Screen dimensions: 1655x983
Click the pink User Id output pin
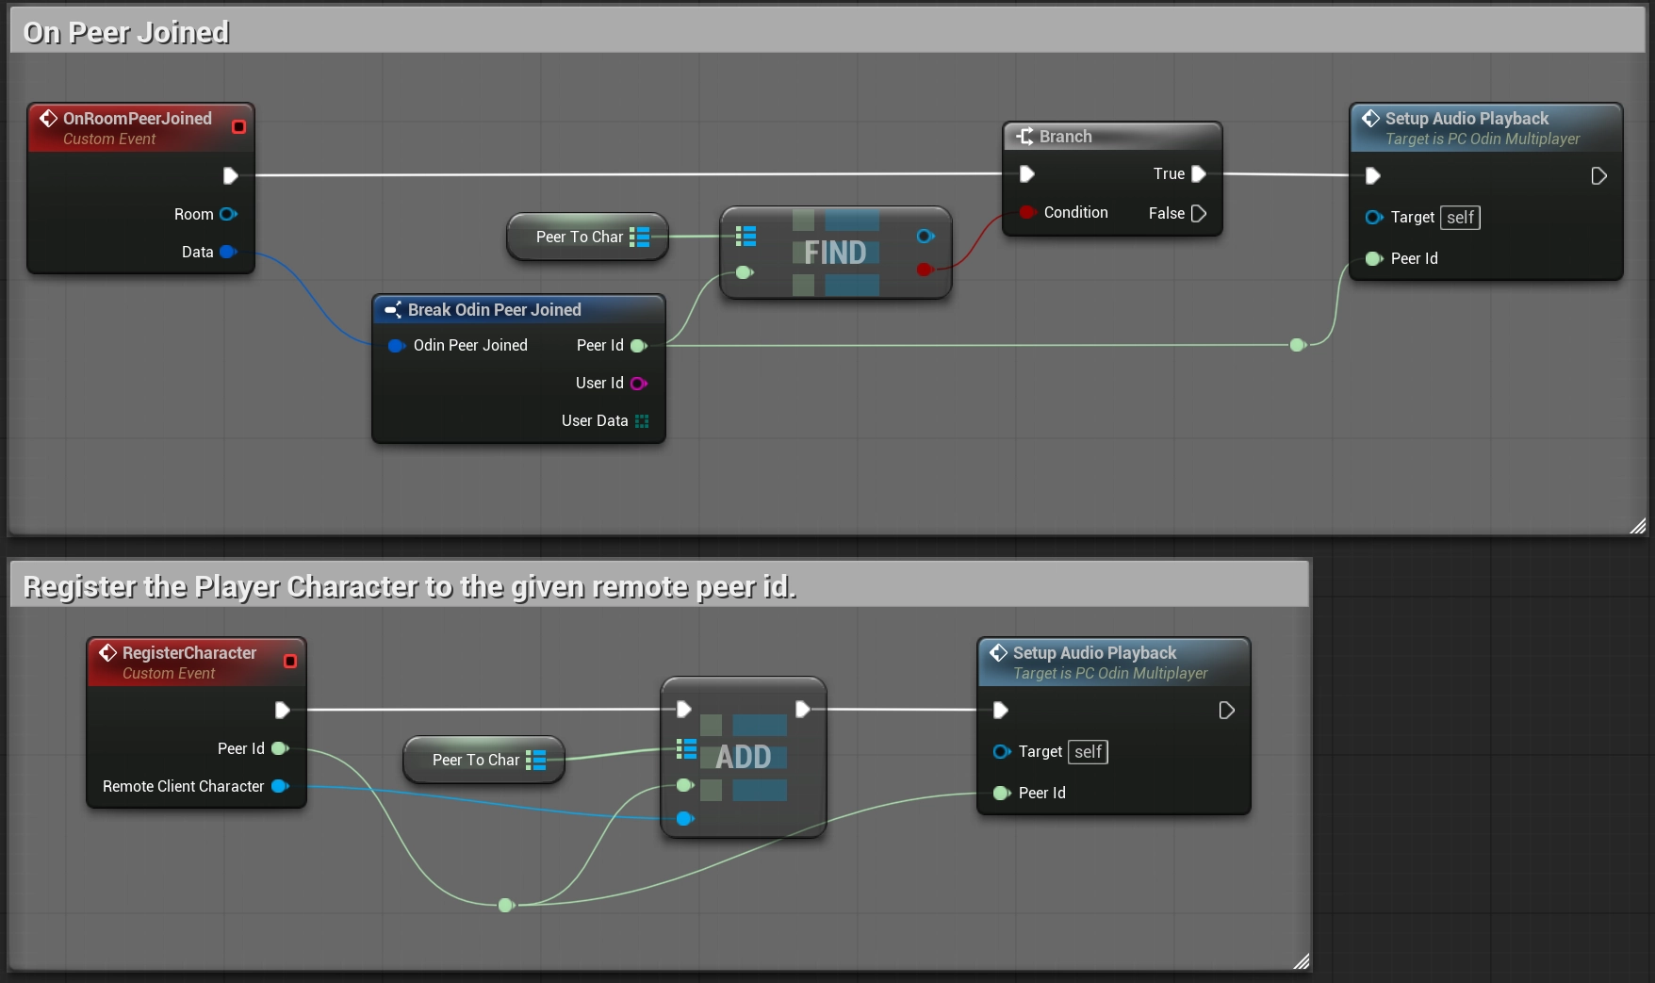(640, 383)
